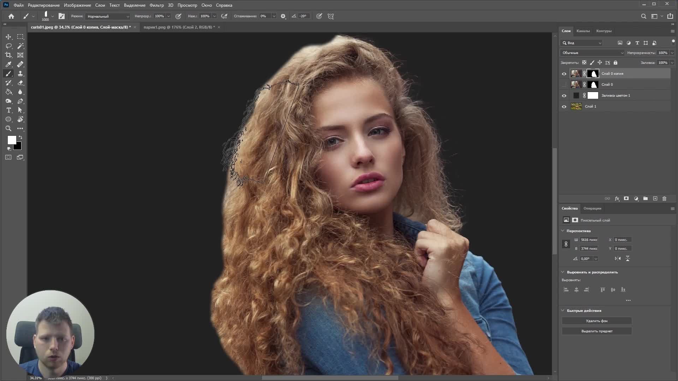
Task: Hide the Заливка цветом 1 layer
Action: (x=564, y=96)
